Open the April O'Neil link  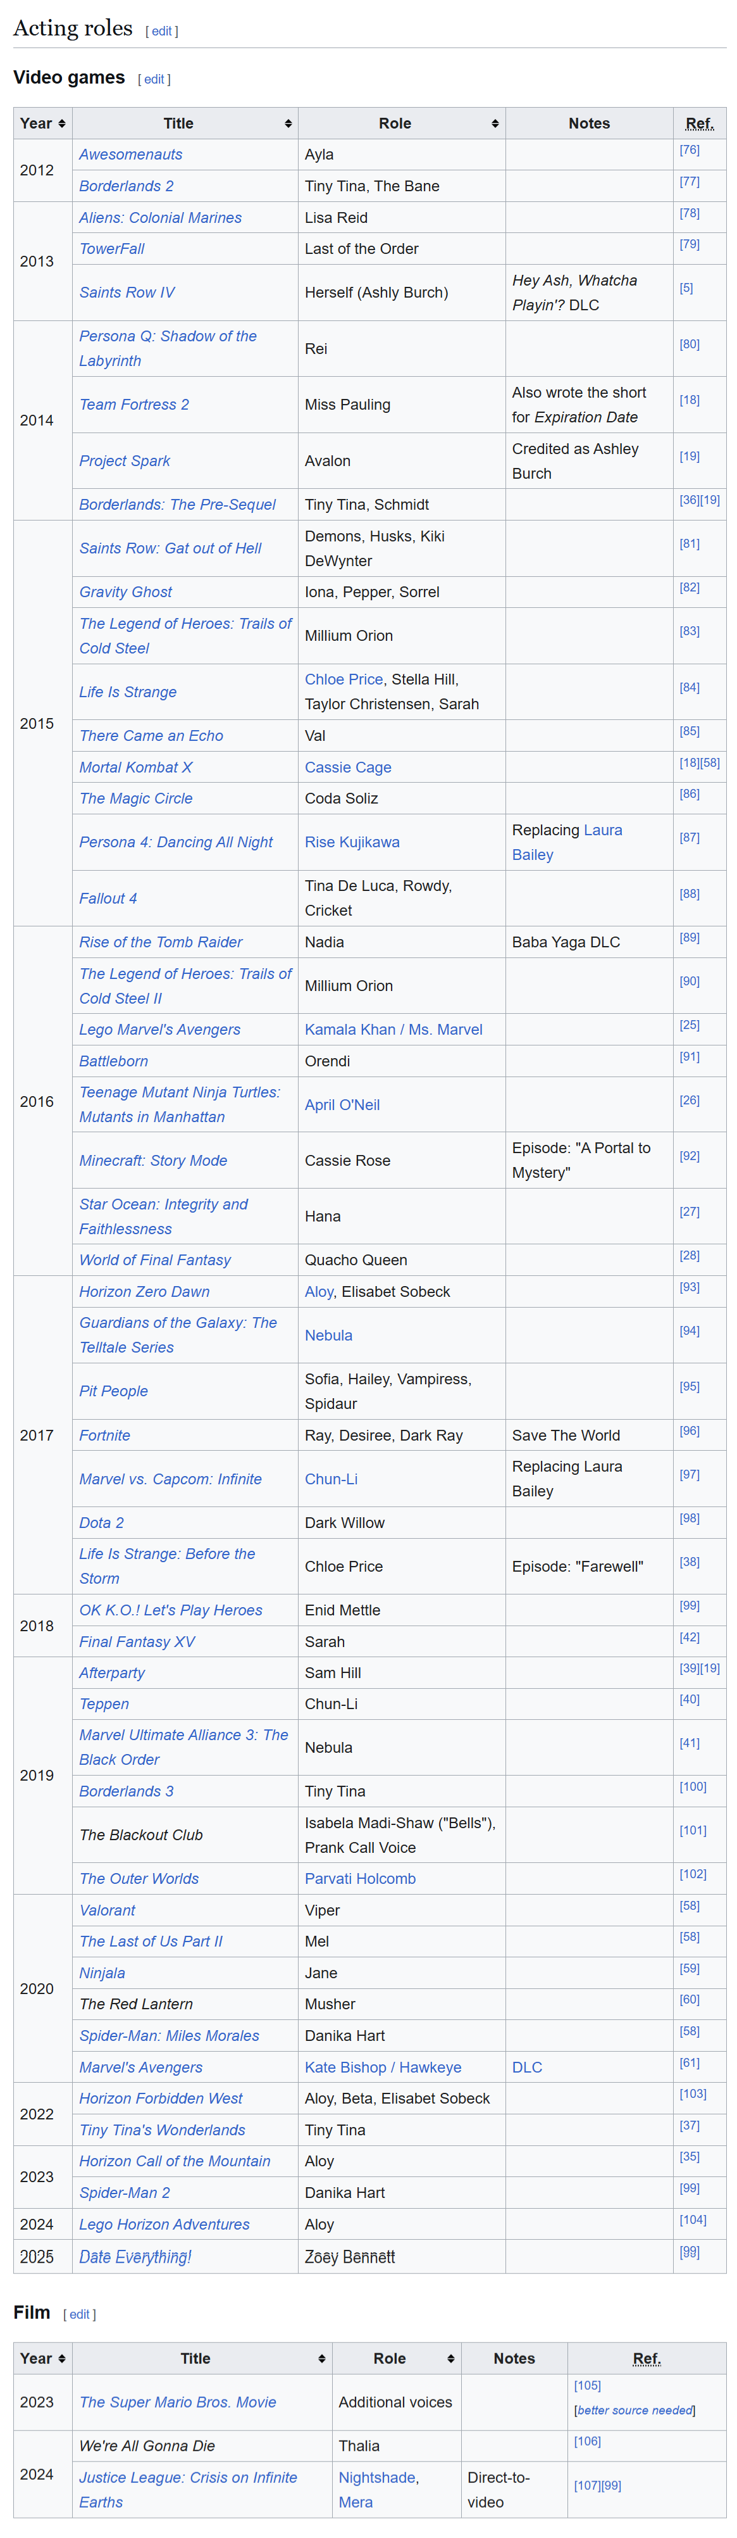342,1106
